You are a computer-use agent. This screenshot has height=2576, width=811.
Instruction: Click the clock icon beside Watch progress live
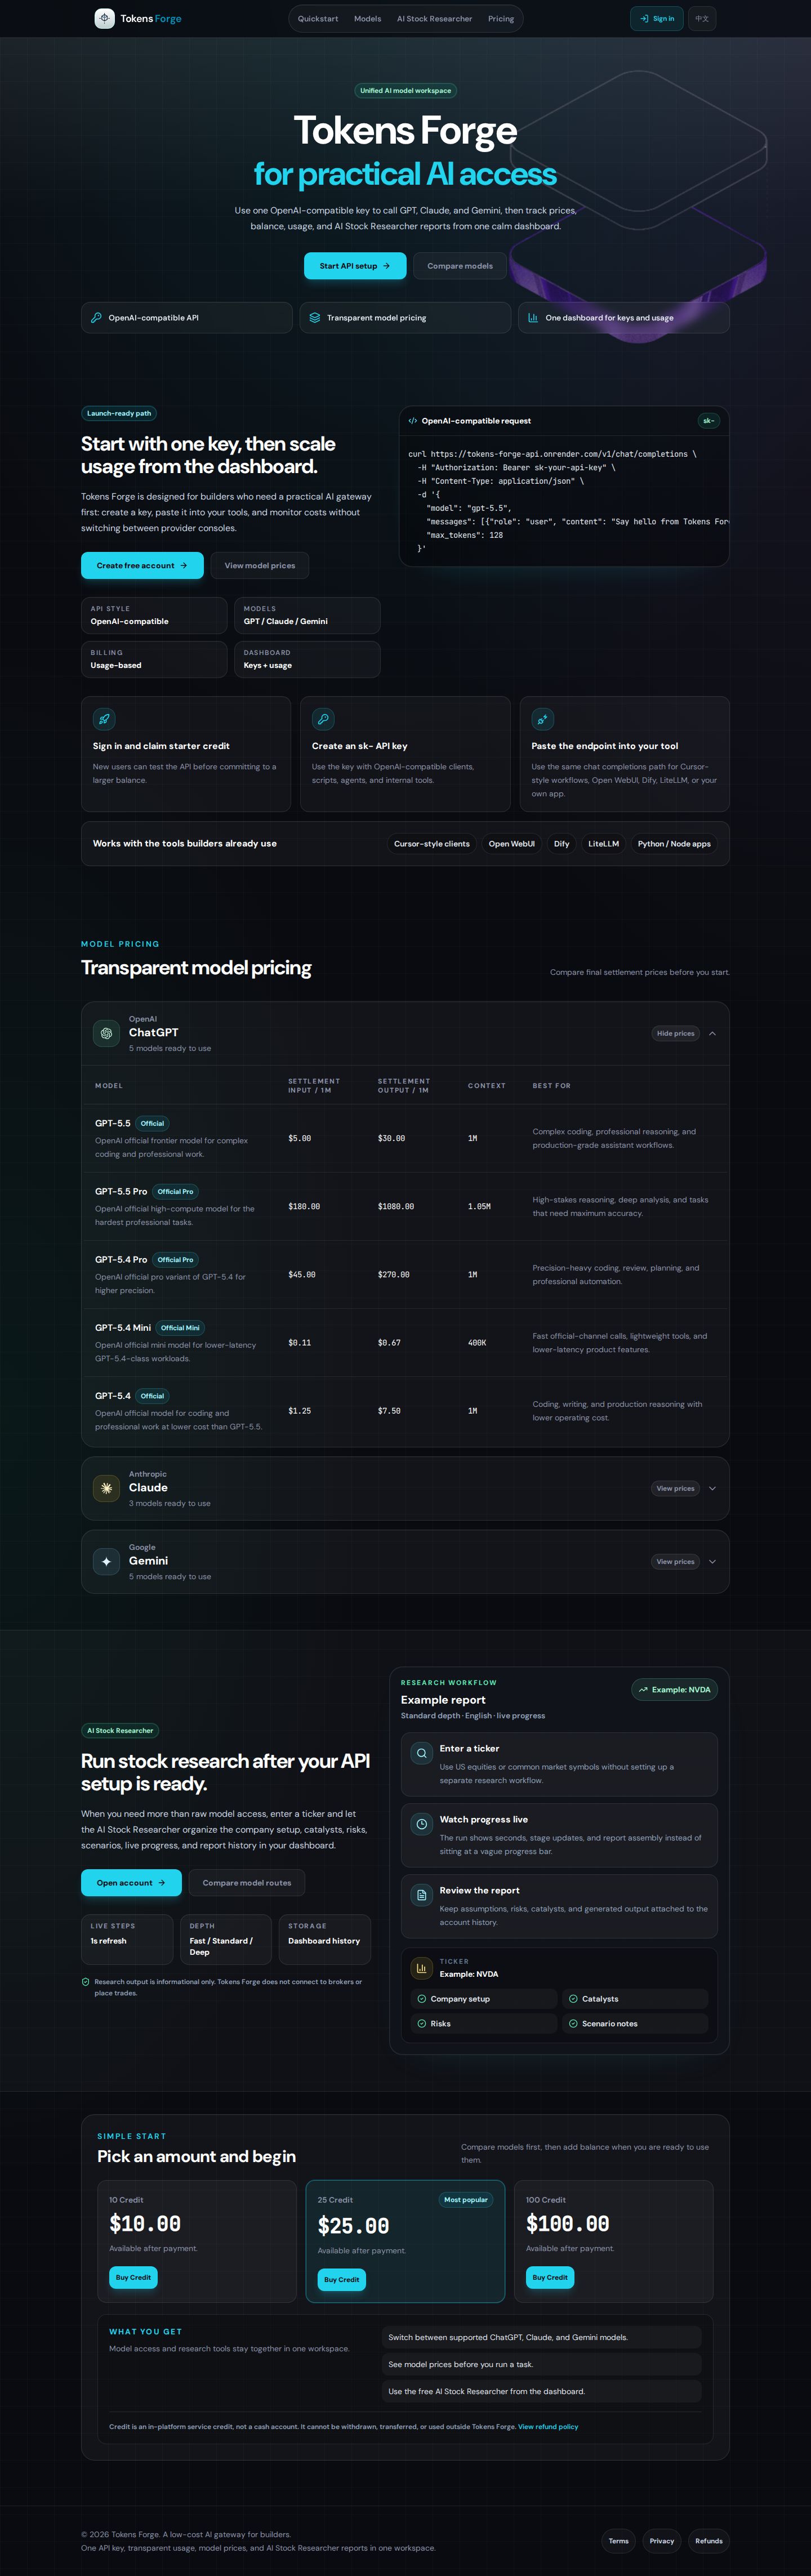point(422,1824)
